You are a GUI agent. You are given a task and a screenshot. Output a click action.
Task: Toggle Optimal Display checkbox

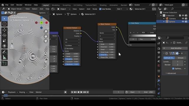pos(173,69)
